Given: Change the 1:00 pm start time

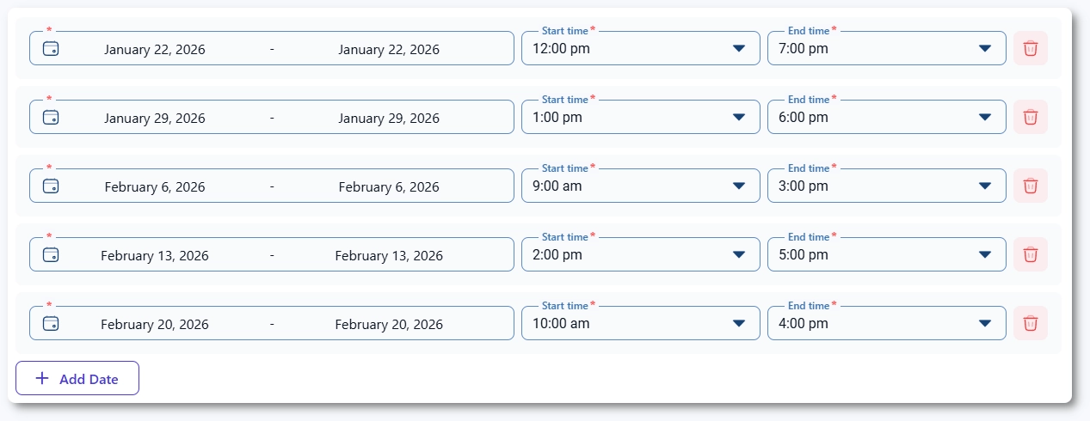Looking at the screenshot, I should tap(640, 118).
